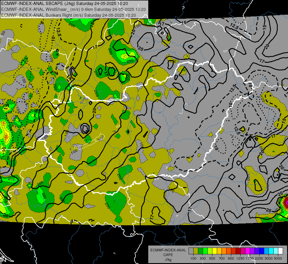Click the 900 legend scale value
Image resolution: width=288 pixels, height=264 pixels.
[x=231, y=258]
